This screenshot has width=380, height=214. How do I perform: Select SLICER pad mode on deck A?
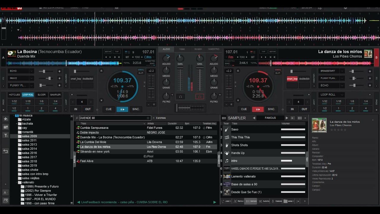(x=42, y=95)
